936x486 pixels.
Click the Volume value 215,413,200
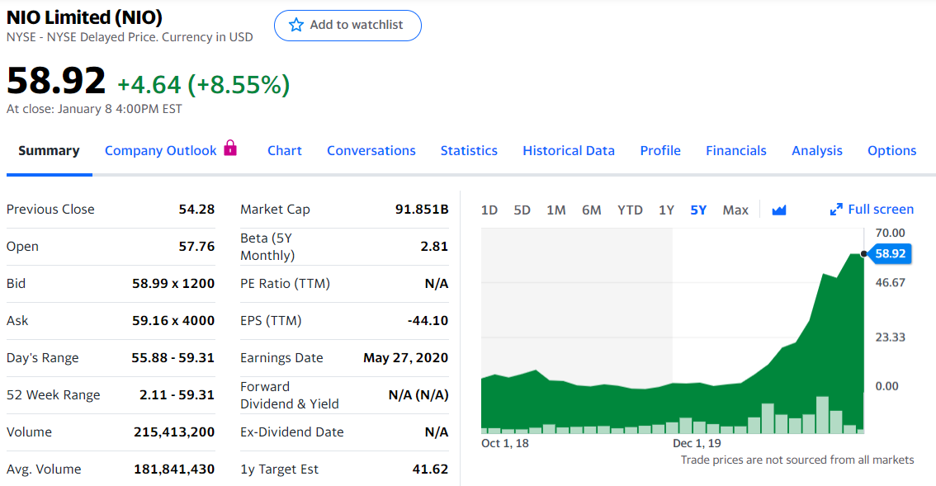point(174,432)
